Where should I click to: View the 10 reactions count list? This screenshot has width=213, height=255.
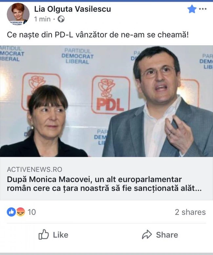click(32, 212)
